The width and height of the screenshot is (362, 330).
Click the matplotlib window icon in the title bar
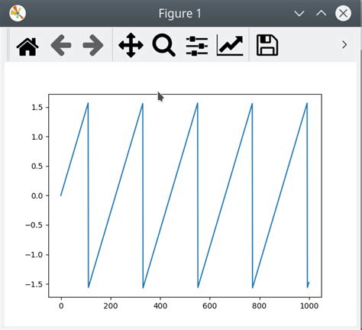(18, 13)
